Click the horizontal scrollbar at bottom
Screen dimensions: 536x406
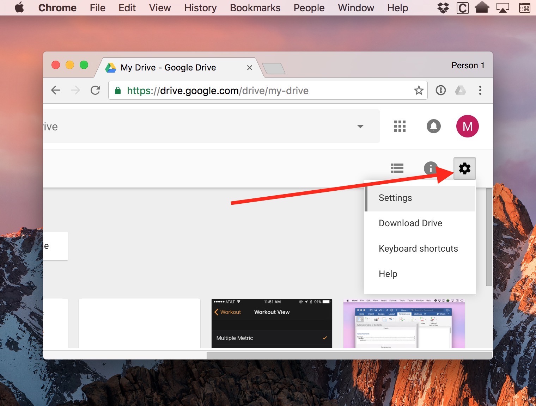point(349,355)
